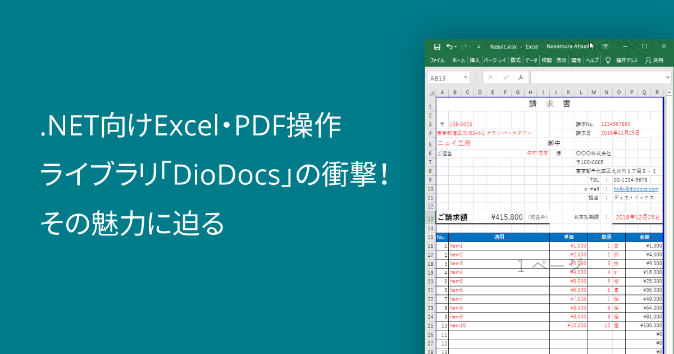Viewport: 674px width, 354px height.
Task: Click the hello@diodocs.com email link
Action: 636,189
